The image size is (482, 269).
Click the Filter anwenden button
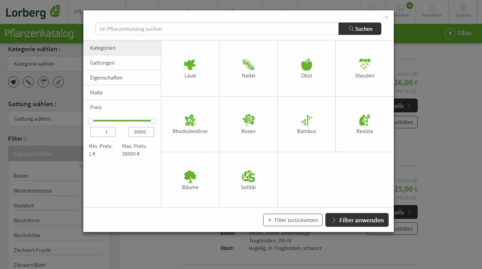(357, 220)
